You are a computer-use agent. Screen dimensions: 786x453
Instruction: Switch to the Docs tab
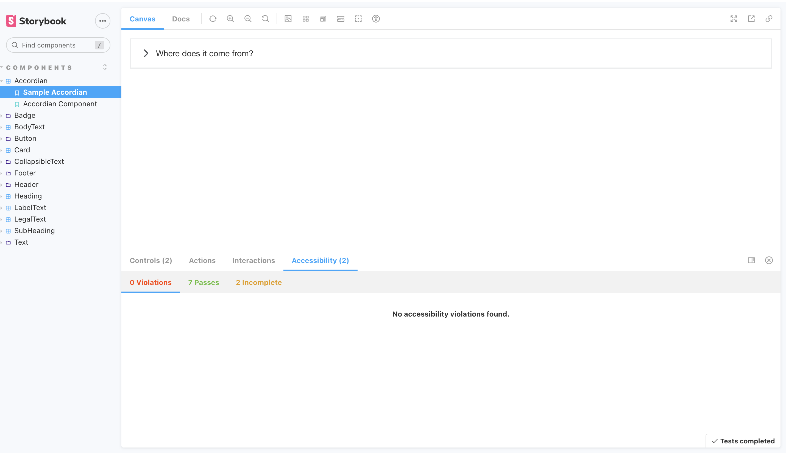181,19
